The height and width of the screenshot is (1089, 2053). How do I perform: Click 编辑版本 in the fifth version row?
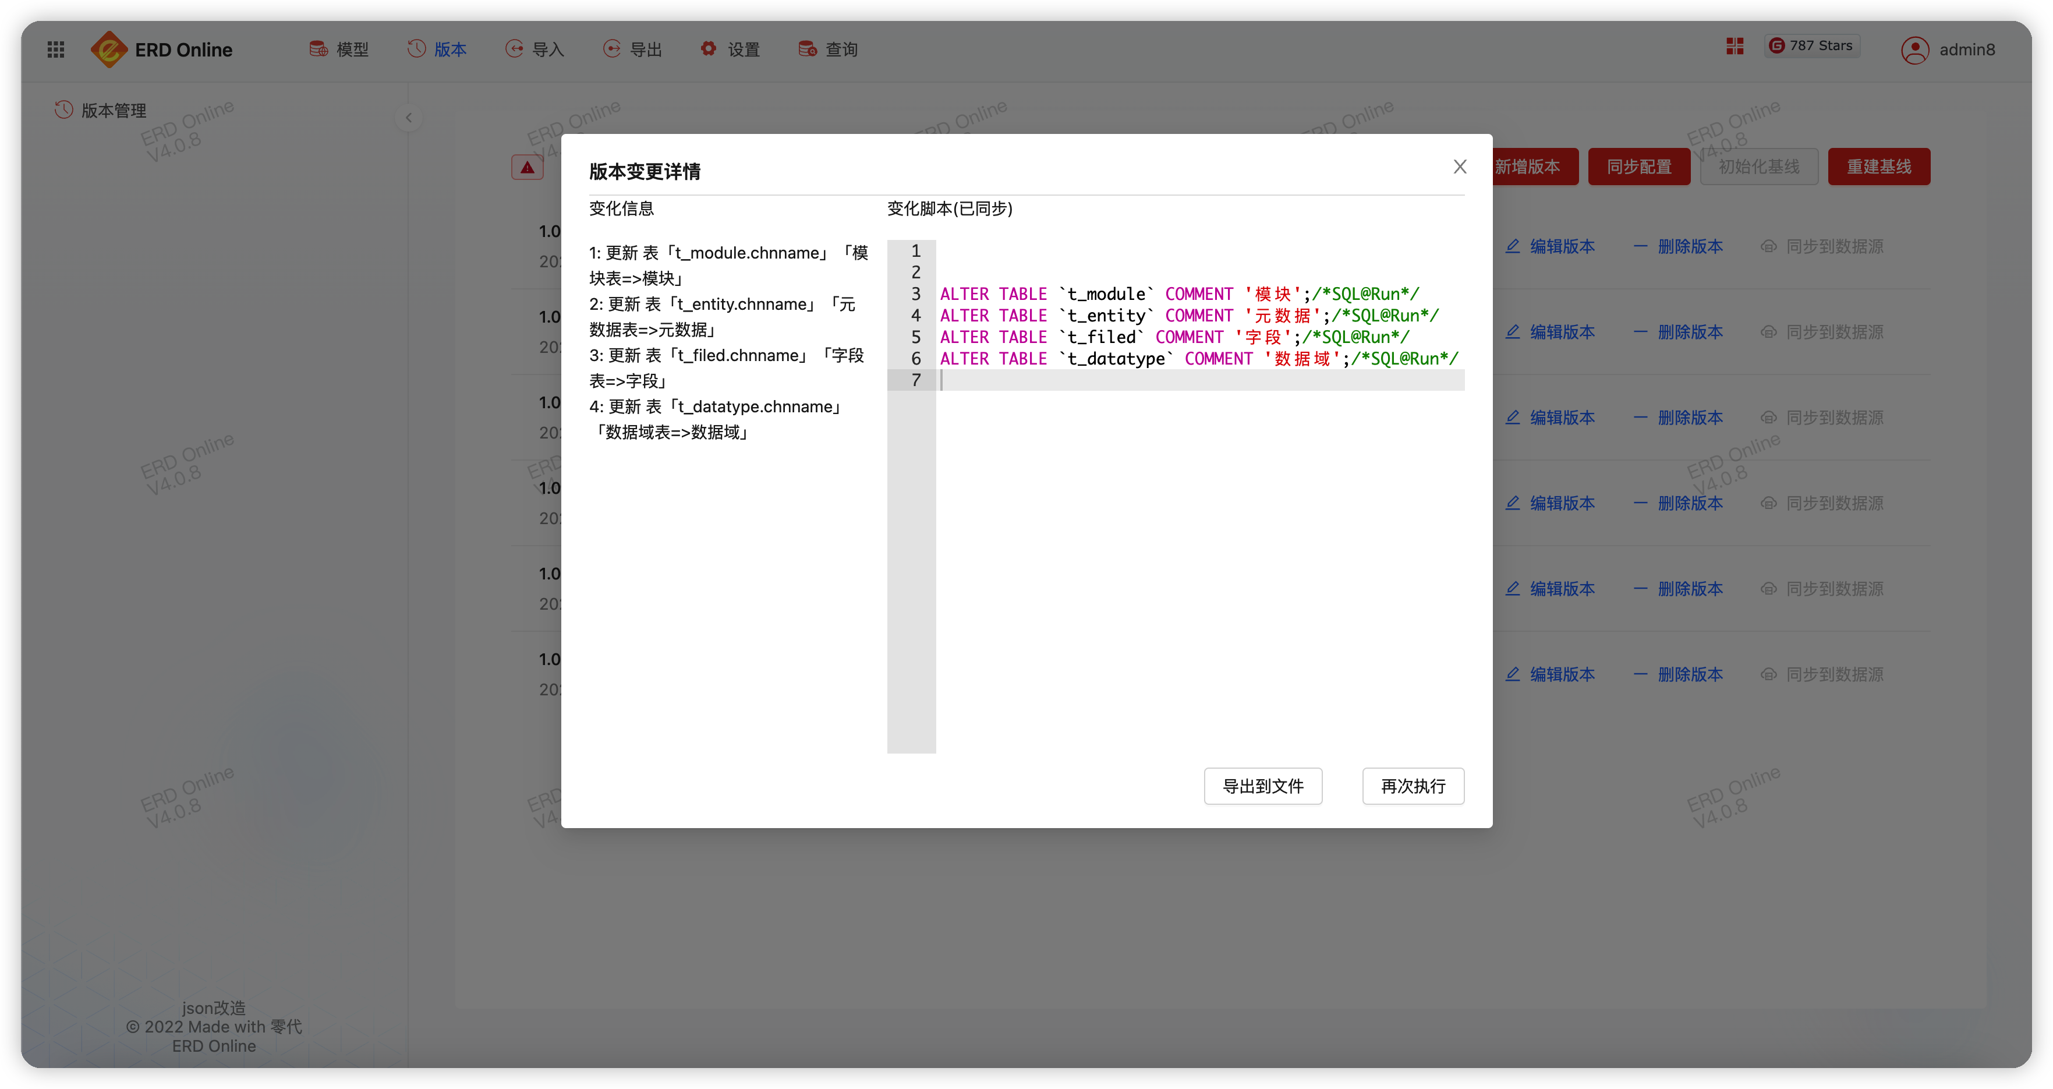1551,588
